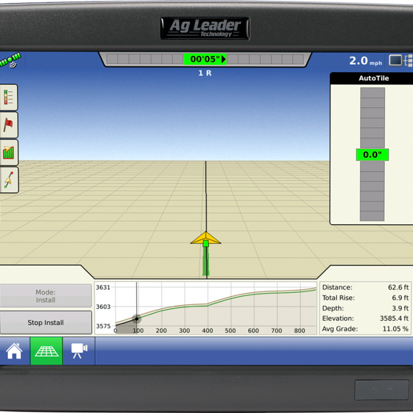Viewport: 413px width, 413px height.
Task: Click the green 0.0" AutoTile depth indicator
Action: pos(372,155)
